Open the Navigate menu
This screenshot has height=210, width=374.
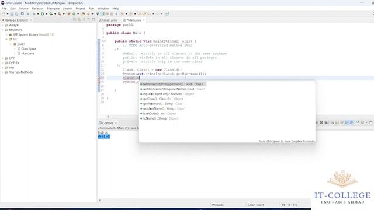click(x=53, y=8)
